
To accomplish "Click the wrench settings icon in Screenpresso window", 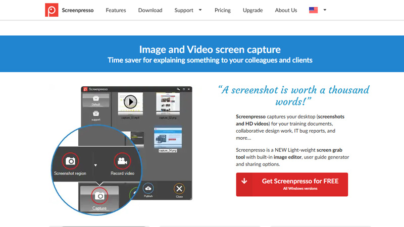I will pyautogui.click(x=178, y=89).
